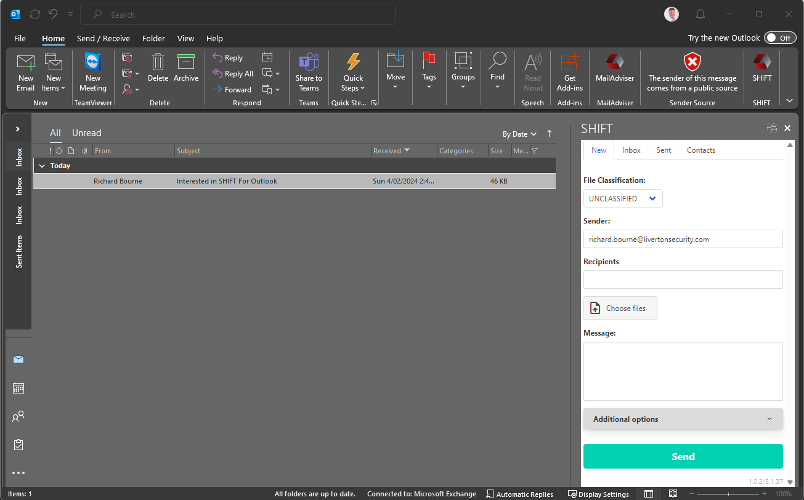This screenshot has height=500, width=804.
Task: Show All messages filter
Action: click(55, 133)
